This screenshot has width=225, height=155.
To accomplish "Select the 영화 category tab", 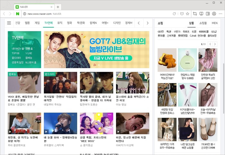I will tap(69, 23).
